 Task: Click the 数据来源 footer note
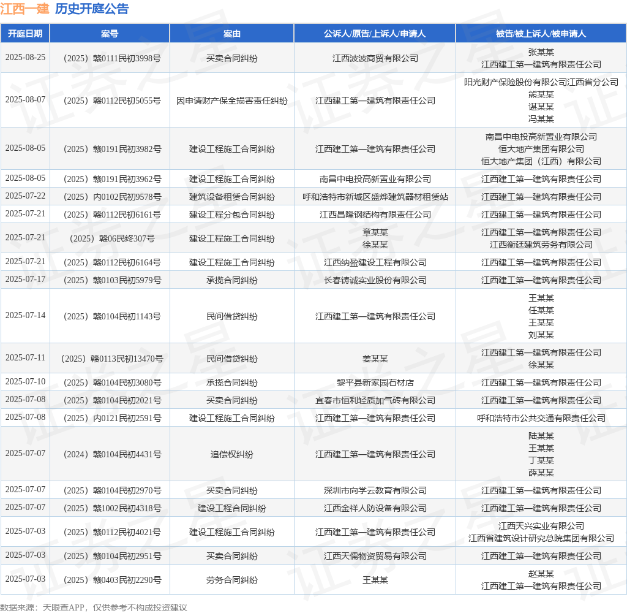tap(94, 607)
